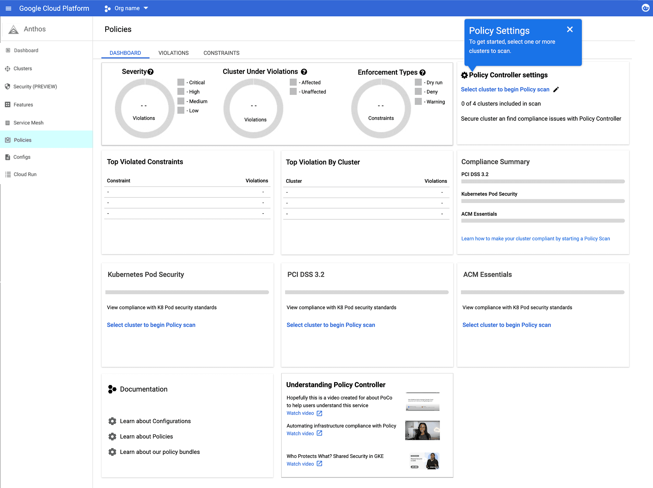Click gear icon next to policy bundles
This screenshot has width=653, height=488.
click(112, 452)
